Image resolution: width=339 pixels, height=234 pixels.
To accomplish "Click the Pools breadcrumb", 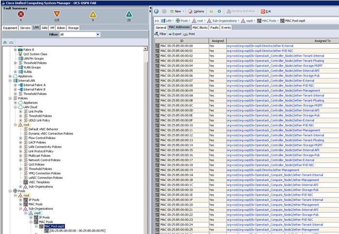I will pyautogui.click(x=182, y=21).
